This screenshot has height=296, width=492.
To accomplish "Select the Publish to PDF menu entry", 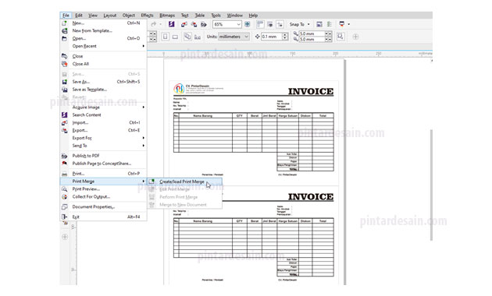I will (103, 156).
